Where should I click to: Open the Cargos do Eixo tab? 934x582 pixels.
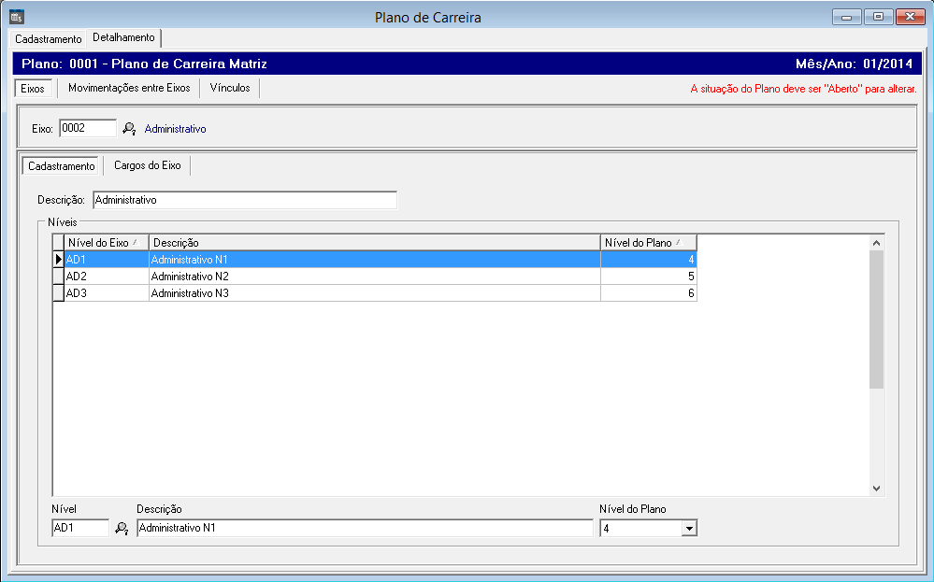coord(148,165)
